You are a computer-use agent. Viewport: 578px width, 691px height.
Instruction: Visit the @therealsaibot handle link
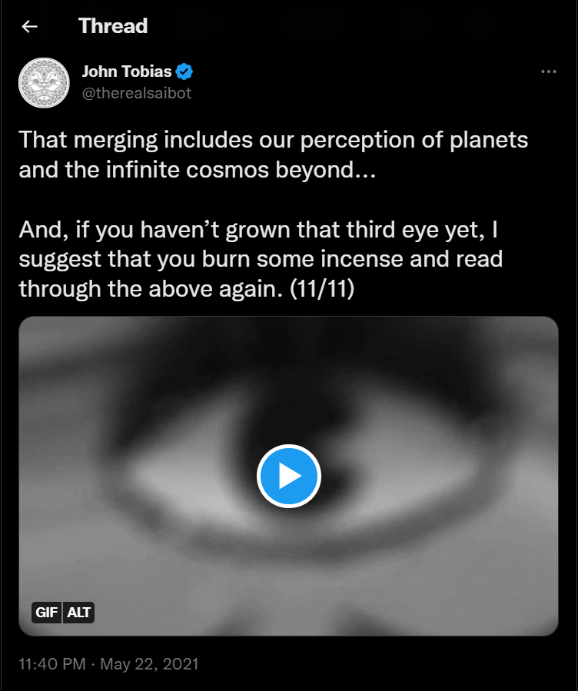click(x=136, y=93)
